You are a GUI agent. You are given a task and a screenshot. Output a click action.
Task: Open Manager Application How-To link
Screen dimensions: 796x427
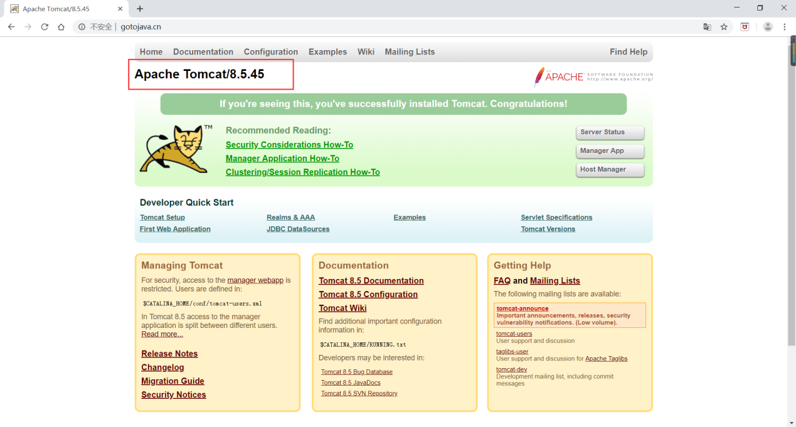(282, 159)
